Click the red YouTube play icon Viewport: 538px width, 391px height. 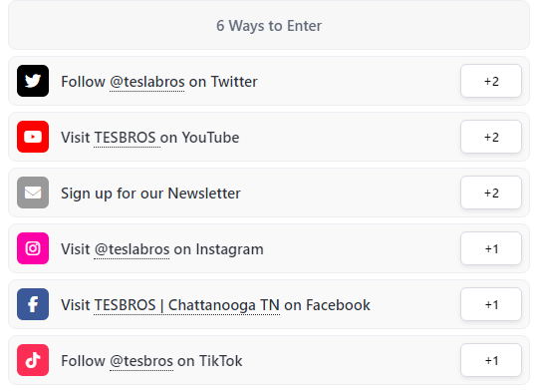pos(33,137)
